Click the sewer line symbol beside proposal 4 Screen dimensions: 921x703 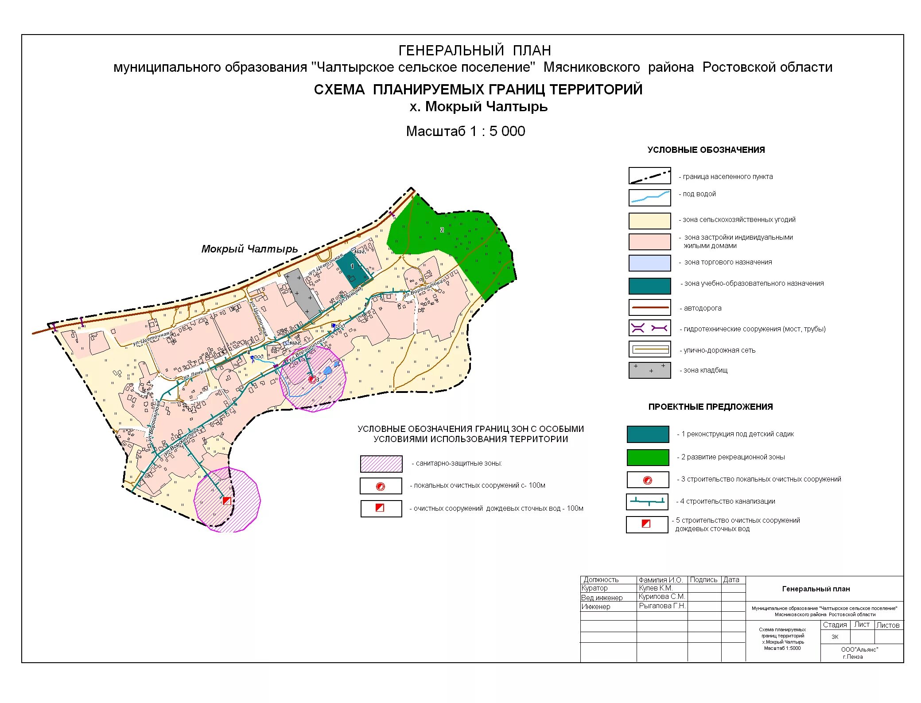647,501
